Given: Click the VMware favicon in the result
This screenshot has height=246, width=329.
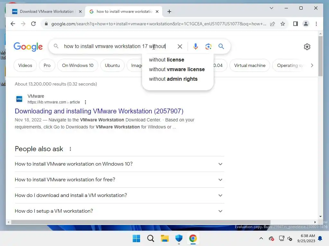Looking at the screenshot, I should click(x=19, y=99).
